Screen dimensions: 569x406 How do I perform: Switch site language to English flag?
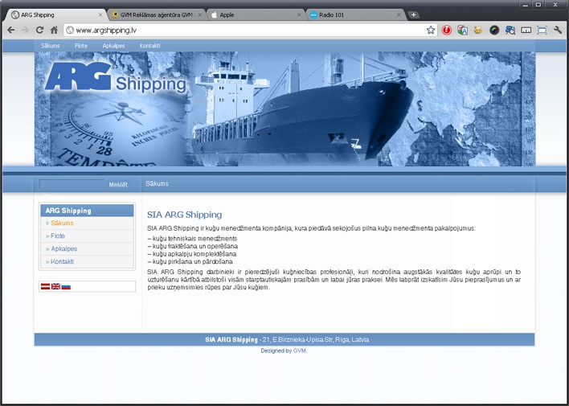coord(55,286)
